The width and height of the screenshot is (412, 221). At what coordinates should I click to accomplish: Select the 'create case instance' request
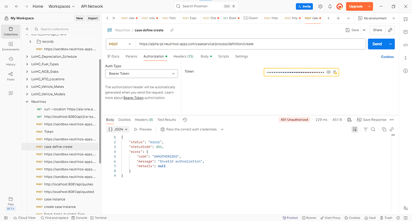click(x=60, y=207)
